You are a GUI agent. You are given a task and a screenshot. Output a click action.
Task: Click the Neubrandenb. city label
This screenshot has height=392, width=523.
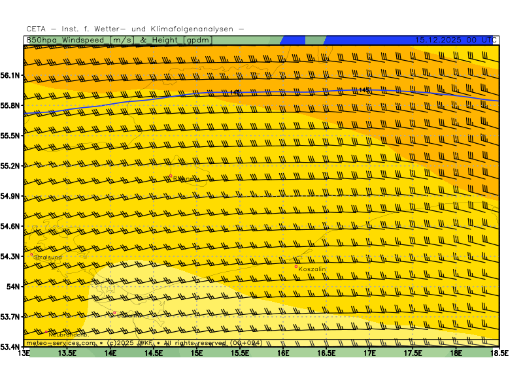point(69,335)
